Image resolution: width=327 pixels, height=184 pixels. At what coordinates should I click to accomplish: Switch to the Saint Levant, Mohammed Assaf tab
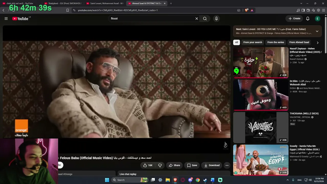105,3
